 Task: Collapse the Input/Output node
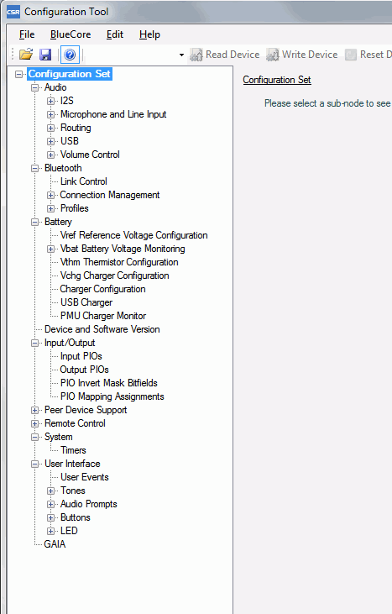point(34,343)
